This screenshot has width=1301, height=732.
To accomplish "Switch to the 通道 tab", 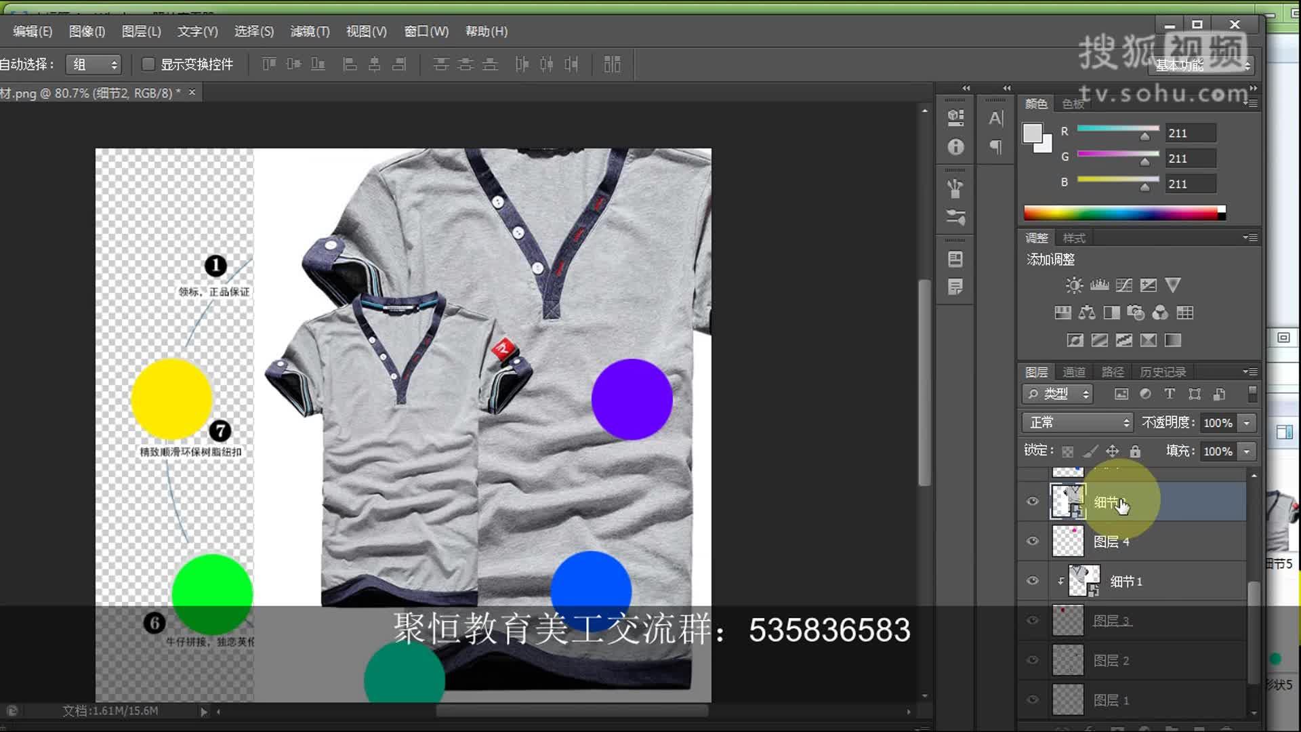I will [x=1073, y=372].
